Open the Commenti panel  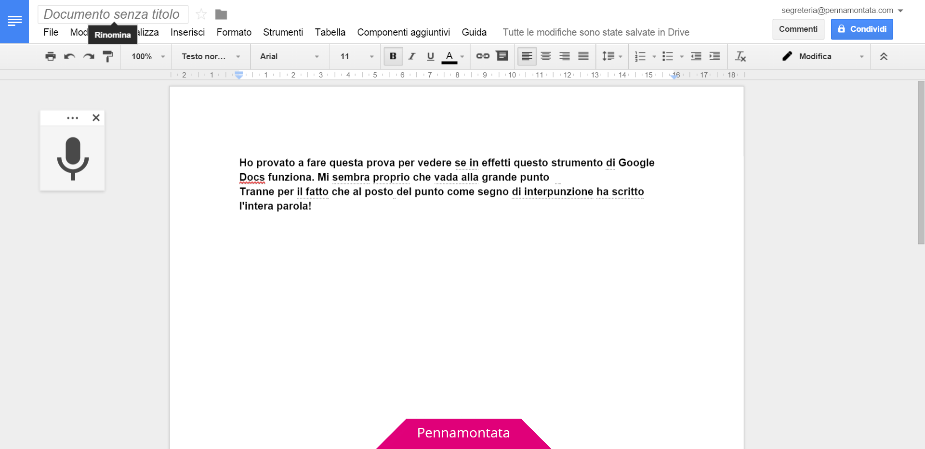(798, 29)
